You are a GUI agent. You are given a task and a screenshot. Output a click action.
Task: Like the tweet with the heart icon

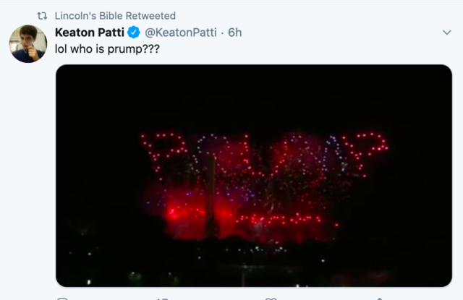click(x=271, y=299)
